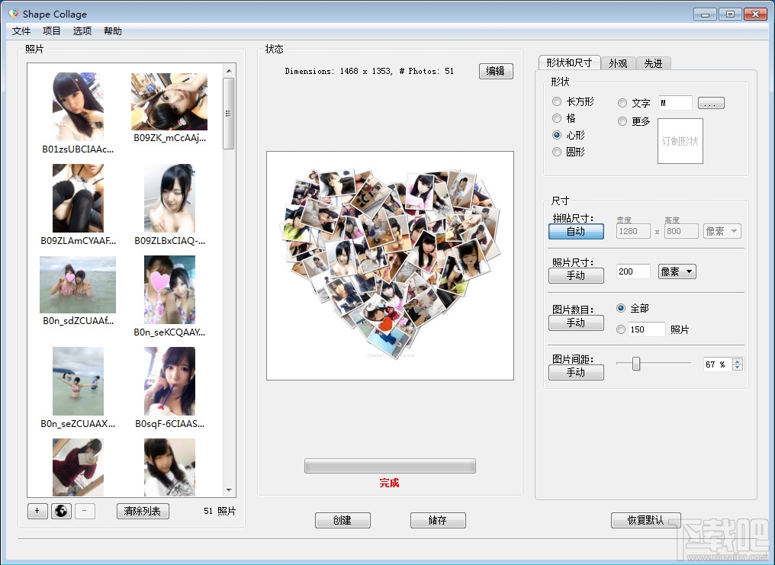Viewport: 775px width, 565px height.
Task: Click the 手动 button under 图片数目
Action: click(577, 323)
